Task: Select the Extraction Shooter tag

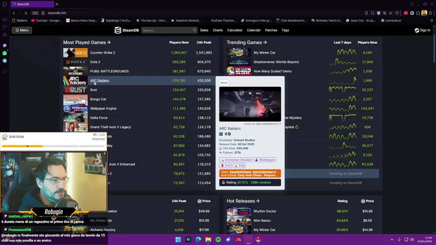Action: click(x=236, y=160)
